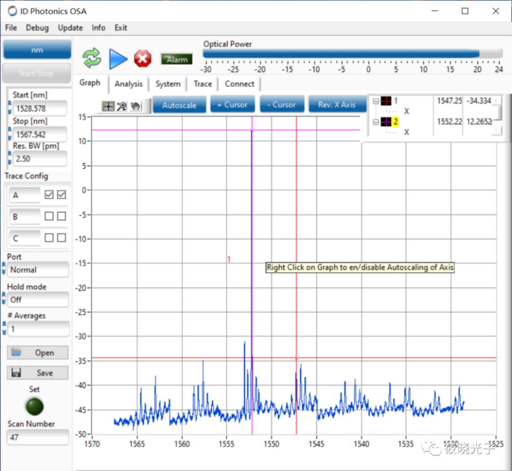This screenshot has width=512, height=471.
Task: Select the crosshair cursor tool
Action: click(x=108, y=106)
